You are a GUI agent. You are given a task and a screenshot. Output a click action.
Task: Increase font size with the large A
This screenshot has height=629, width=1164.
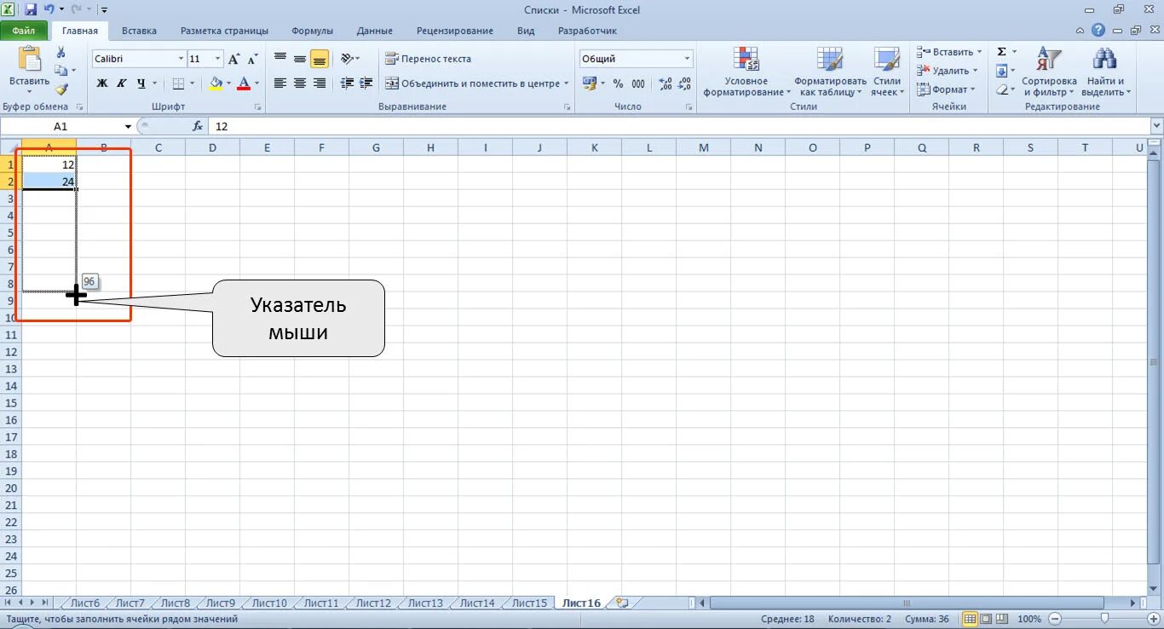233,59
